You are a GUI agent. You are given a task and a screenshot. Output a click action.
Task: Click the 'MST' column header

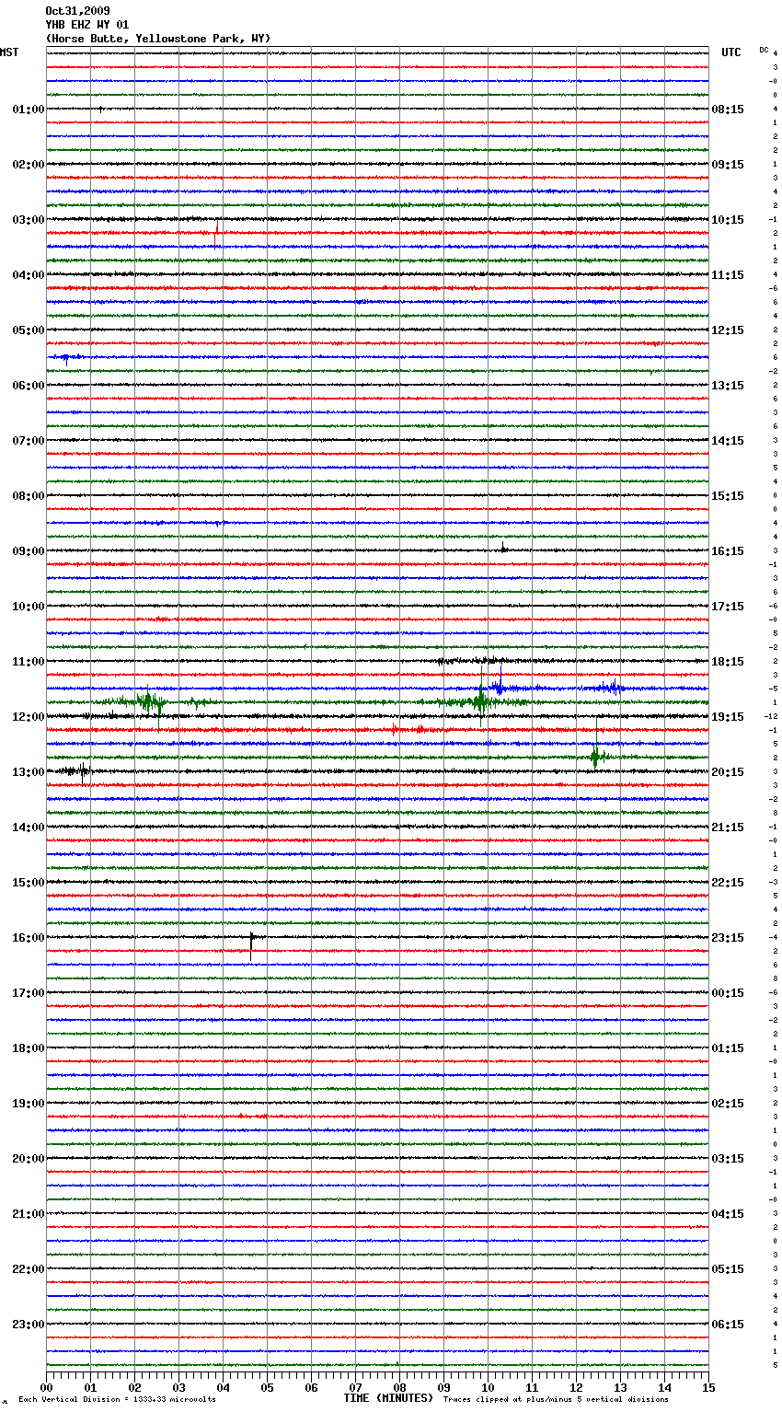[9, 52]
